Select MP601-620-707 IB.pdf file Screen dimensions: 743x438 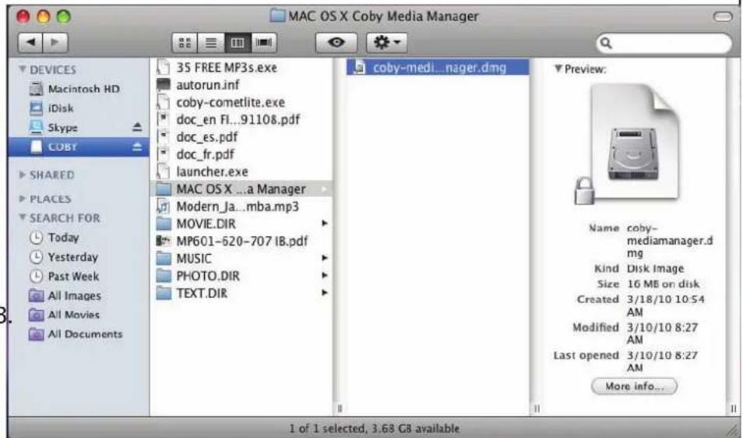[x=241, y=242]
